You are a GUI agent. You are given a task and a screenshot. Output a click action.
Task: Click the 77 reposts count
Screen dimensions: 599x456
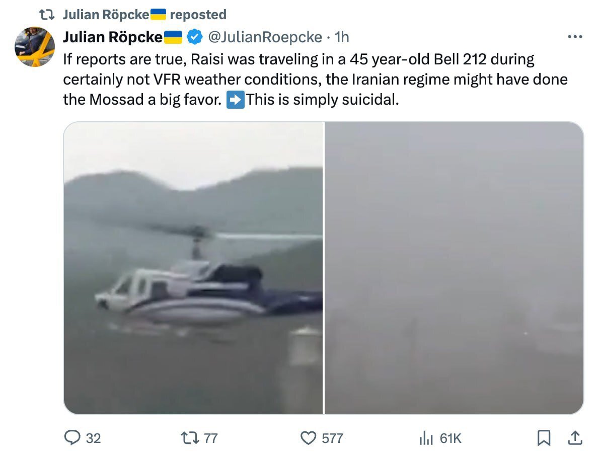[x=211, y=438]
